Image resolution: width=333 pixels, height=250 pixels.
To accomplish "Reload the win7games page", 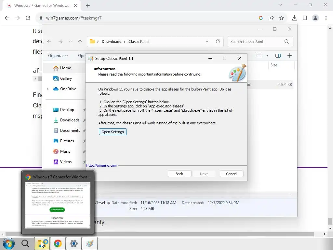I will (28, 18).
